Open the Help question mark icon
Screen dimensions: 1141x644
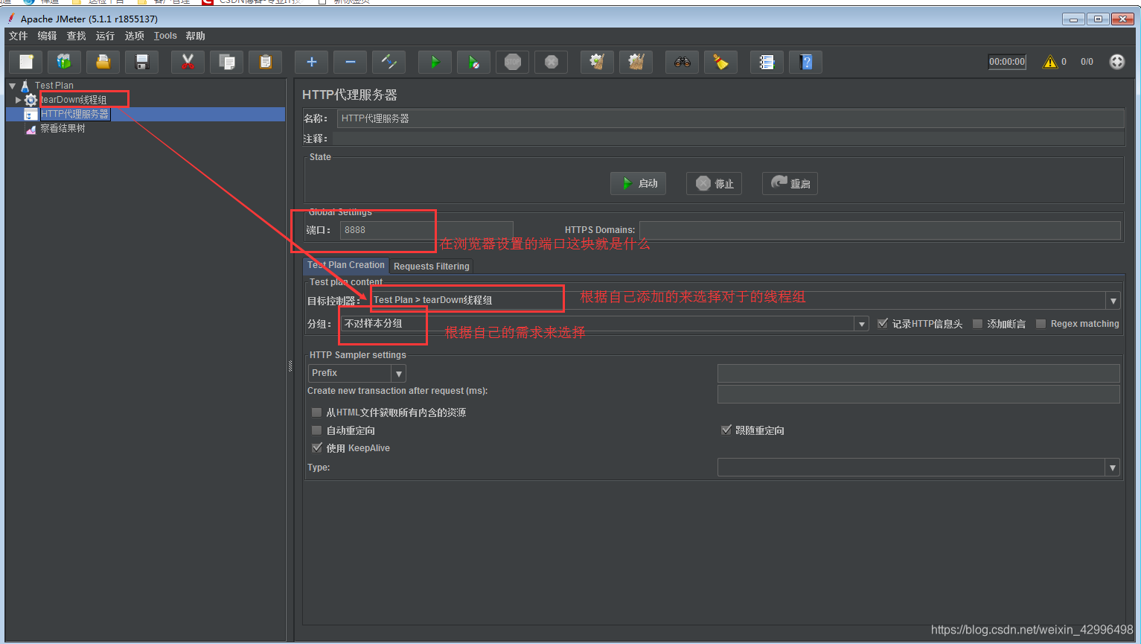pos(805,62)
